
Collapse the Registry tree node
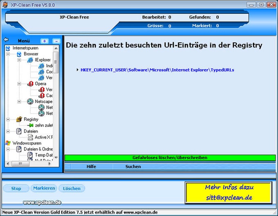[8, 119]
